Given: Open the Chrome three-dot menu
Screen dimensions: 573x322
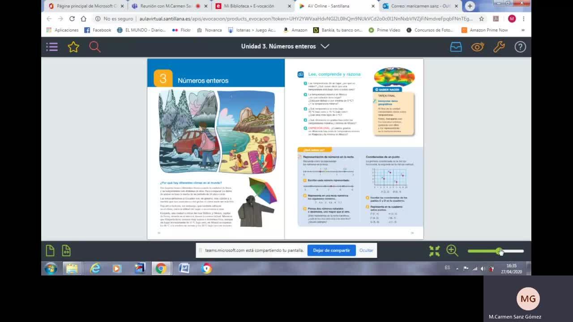Looking at the screenshot, I should coord(523,19).
